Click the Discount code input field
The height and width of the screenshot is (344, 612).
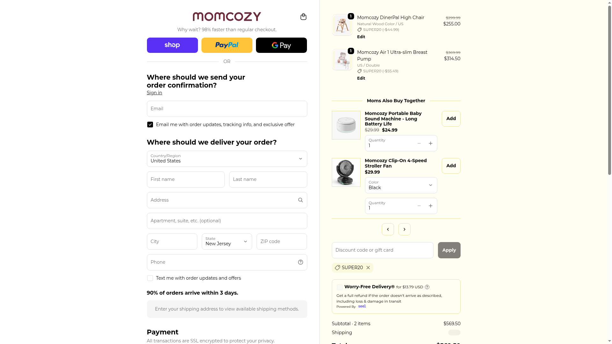(x=382, y=250)
